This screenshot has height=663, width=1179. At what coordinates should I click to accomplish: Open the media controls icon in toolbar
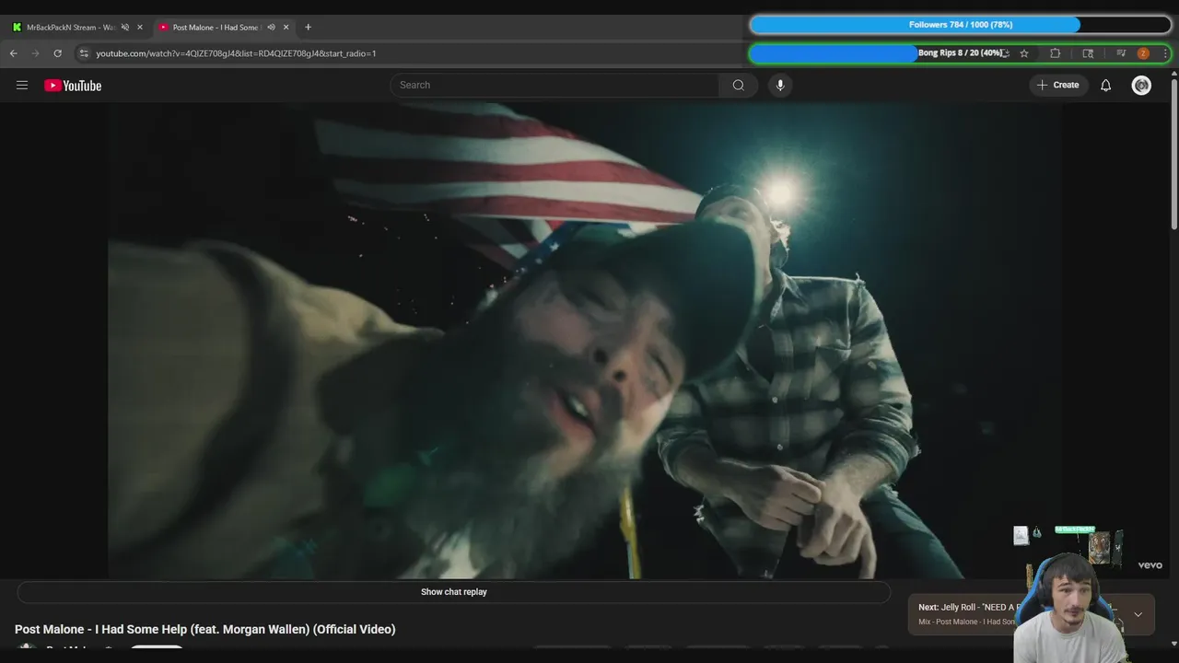pos(1121,53)
